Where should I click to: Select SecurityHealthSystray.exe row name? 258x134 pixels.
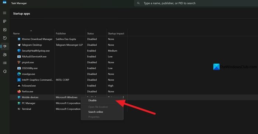[x=36, y=51]
